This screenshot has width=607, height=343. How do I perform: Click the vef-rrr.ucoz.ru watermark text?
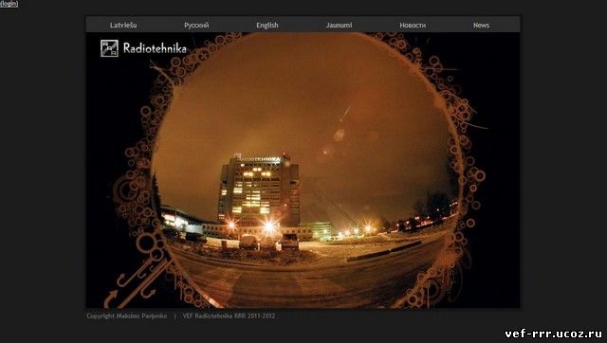click(x=554, y=334)
